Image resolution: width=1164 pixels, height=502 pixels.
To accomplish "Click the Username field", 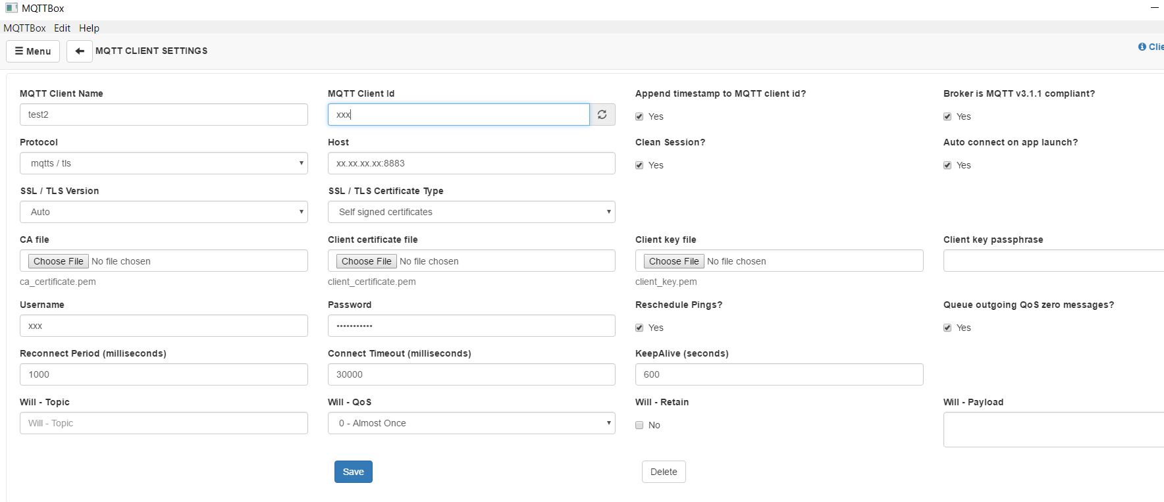I will 164,326.
